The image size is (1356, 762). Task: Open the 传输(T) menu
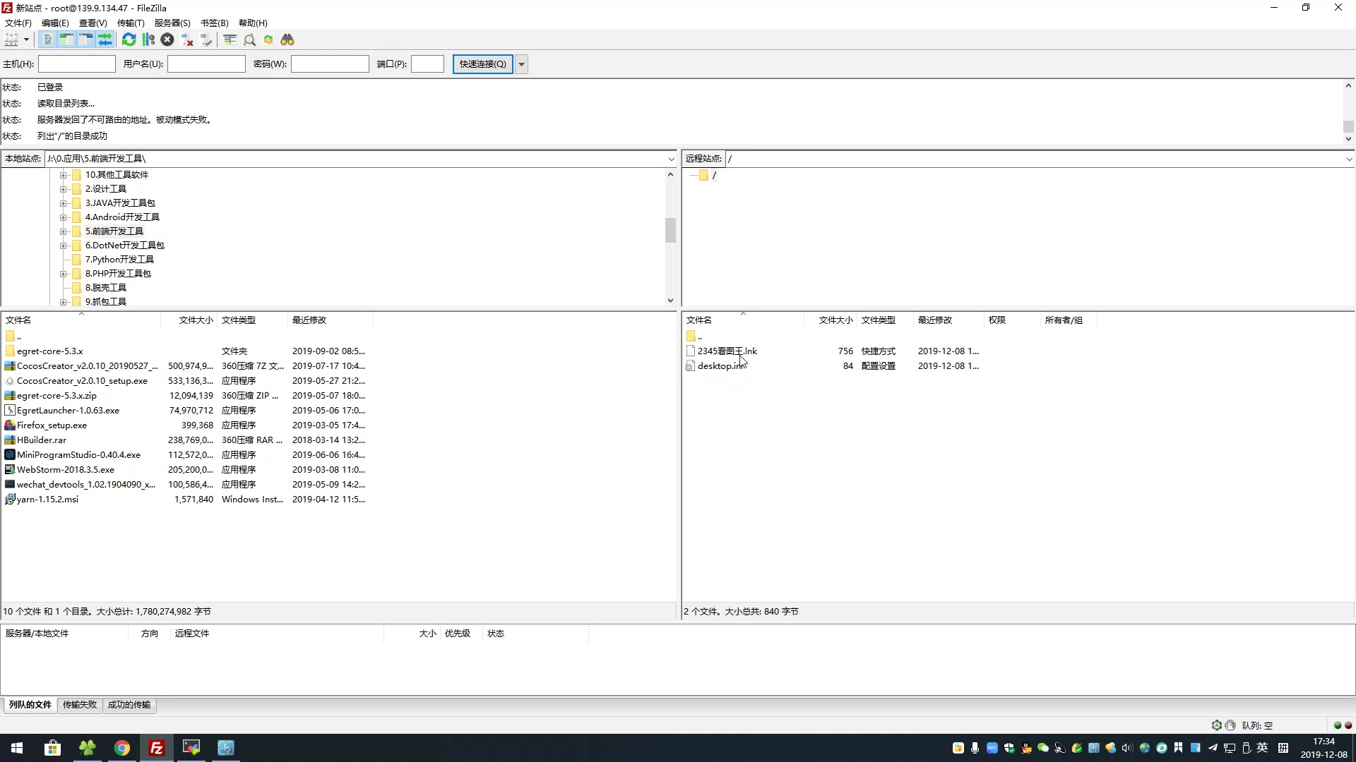coord(131,23)
